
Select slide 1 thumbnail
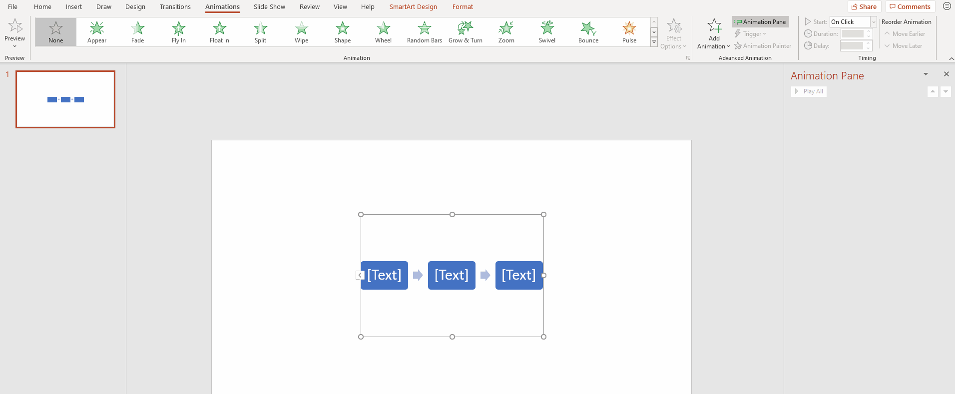[65, 99]
